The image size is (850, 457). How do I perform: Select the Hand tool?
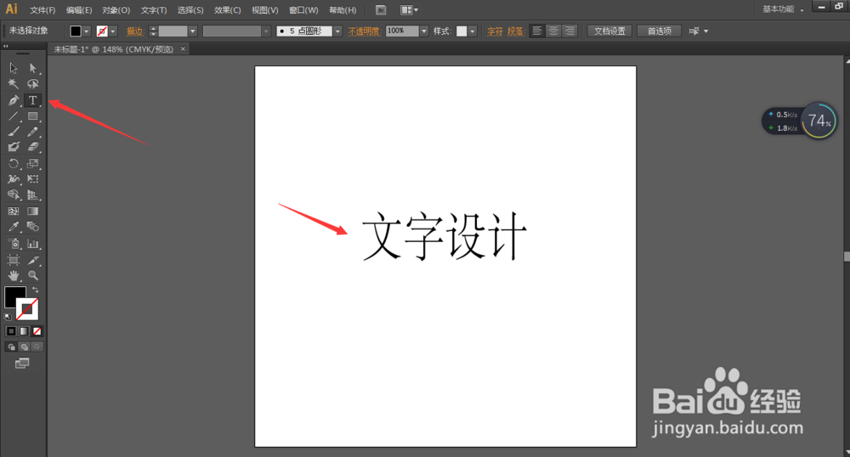[14, 275]
